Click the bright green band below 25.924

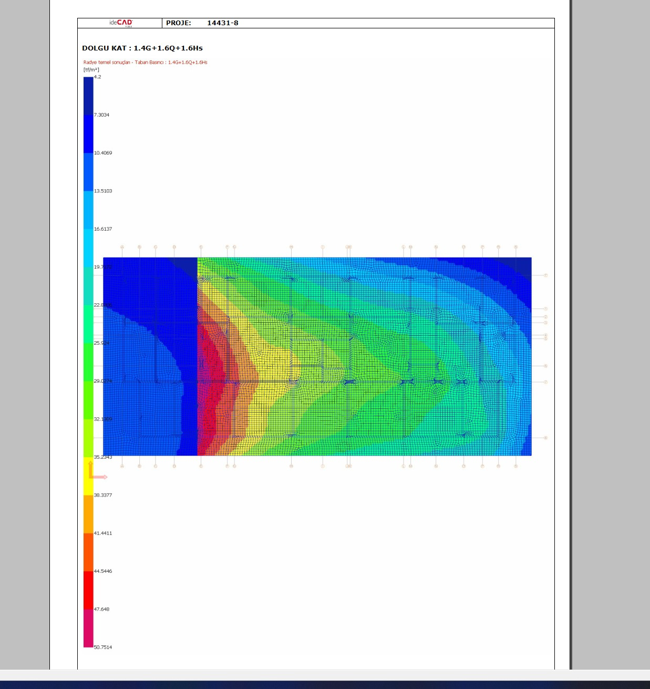click(88, 362)
